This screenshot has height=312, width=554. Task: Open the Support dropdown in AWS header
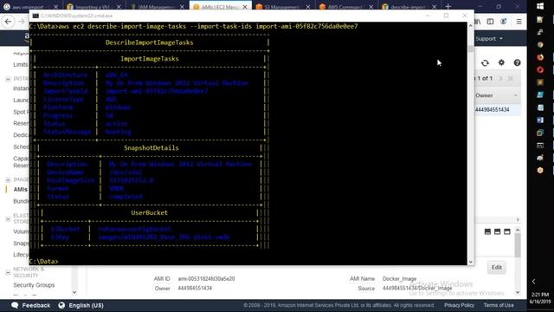pos(489,38)
